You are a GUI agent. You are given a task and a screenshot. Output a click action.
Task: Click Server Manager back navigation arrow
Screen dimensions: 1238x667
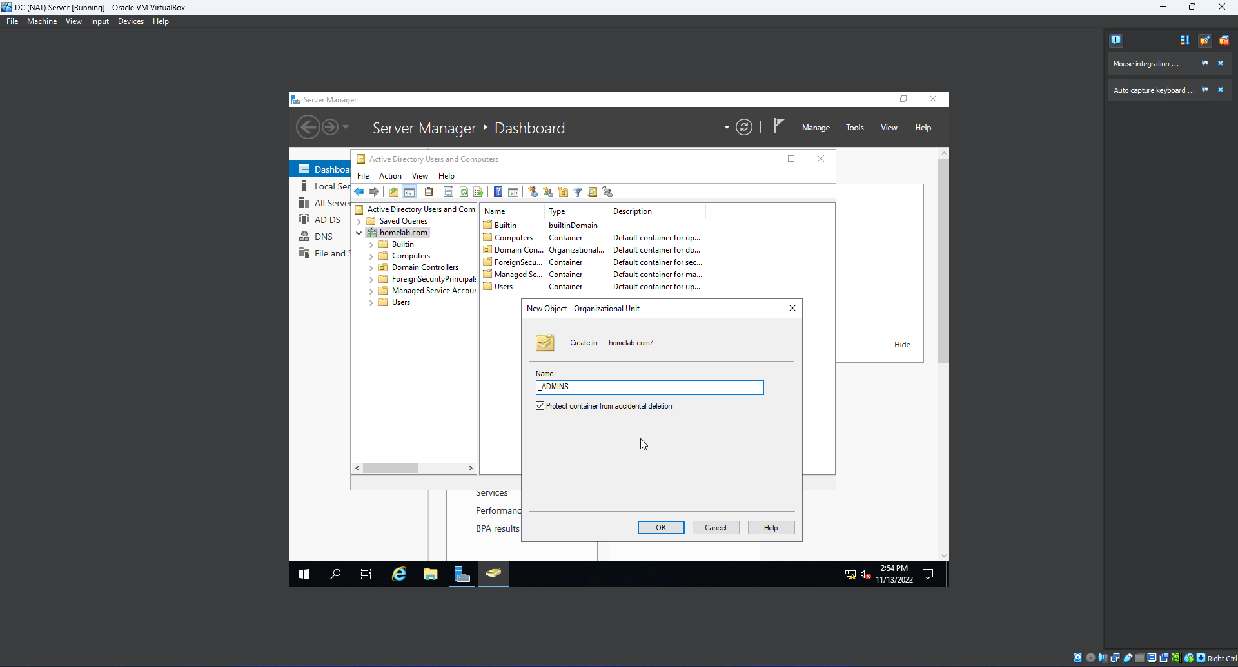tap(308, 127)
